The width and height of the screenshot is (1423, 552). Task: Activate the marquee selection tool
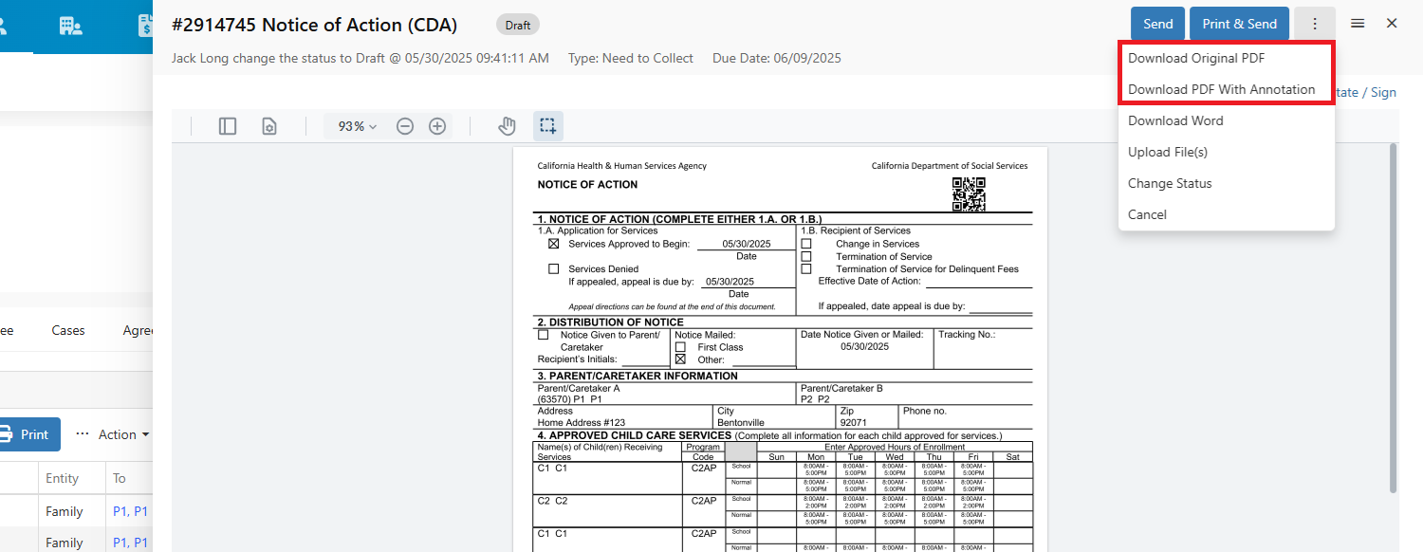[x=547, y=126]
